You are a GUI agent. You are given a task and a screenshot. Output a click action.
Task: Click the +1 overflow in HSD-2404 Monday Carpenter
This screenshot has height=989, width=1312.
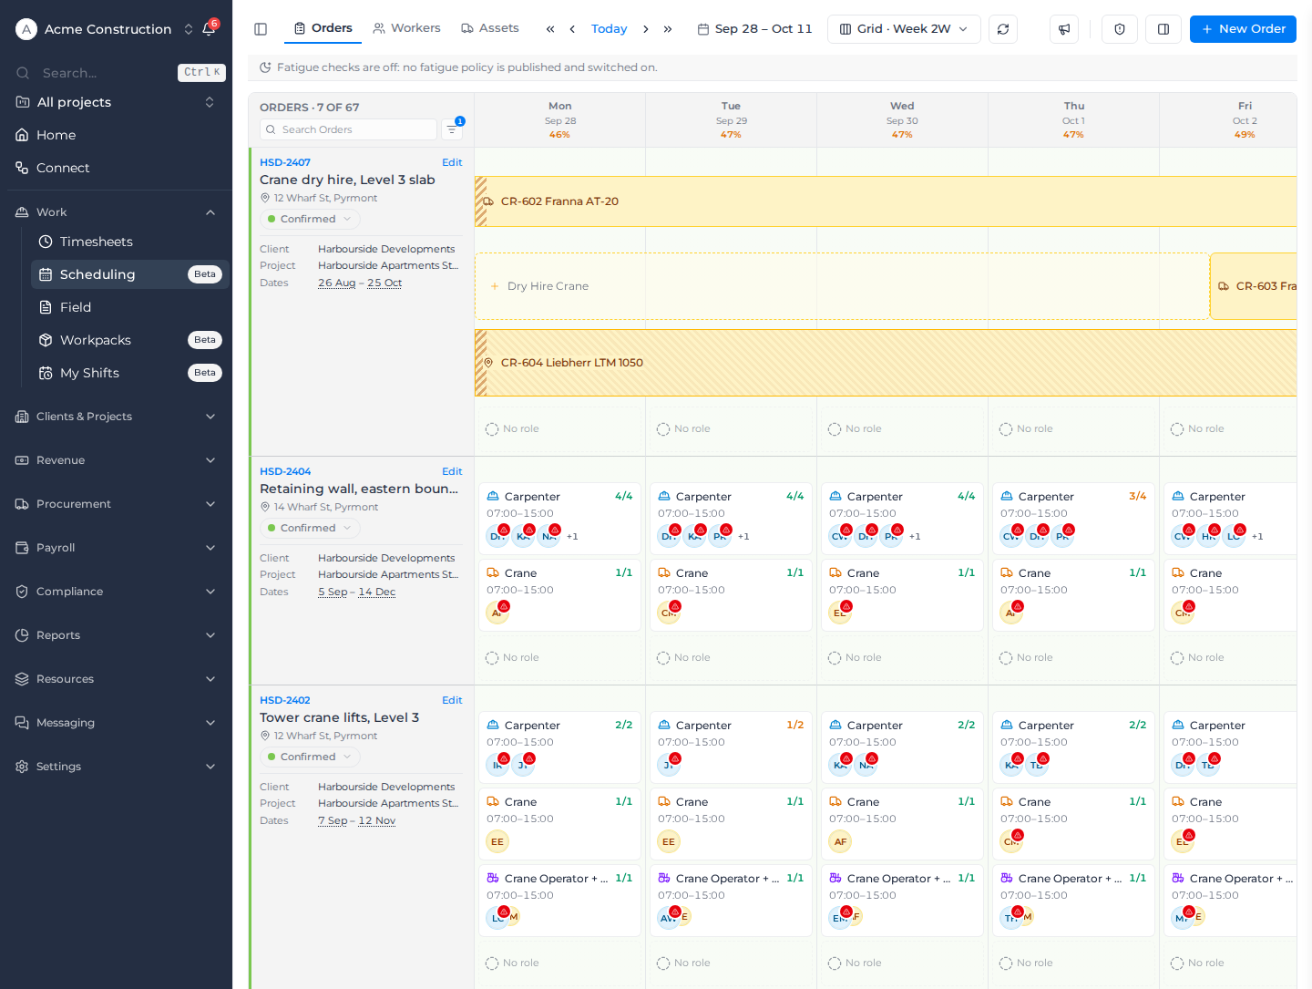(572, 537)
